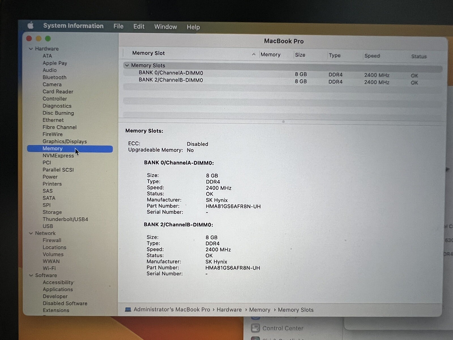The image size is (453, 340).
Task: Select Locations in the sidebar
Action: pyautogui.click(x=54, y=247)
